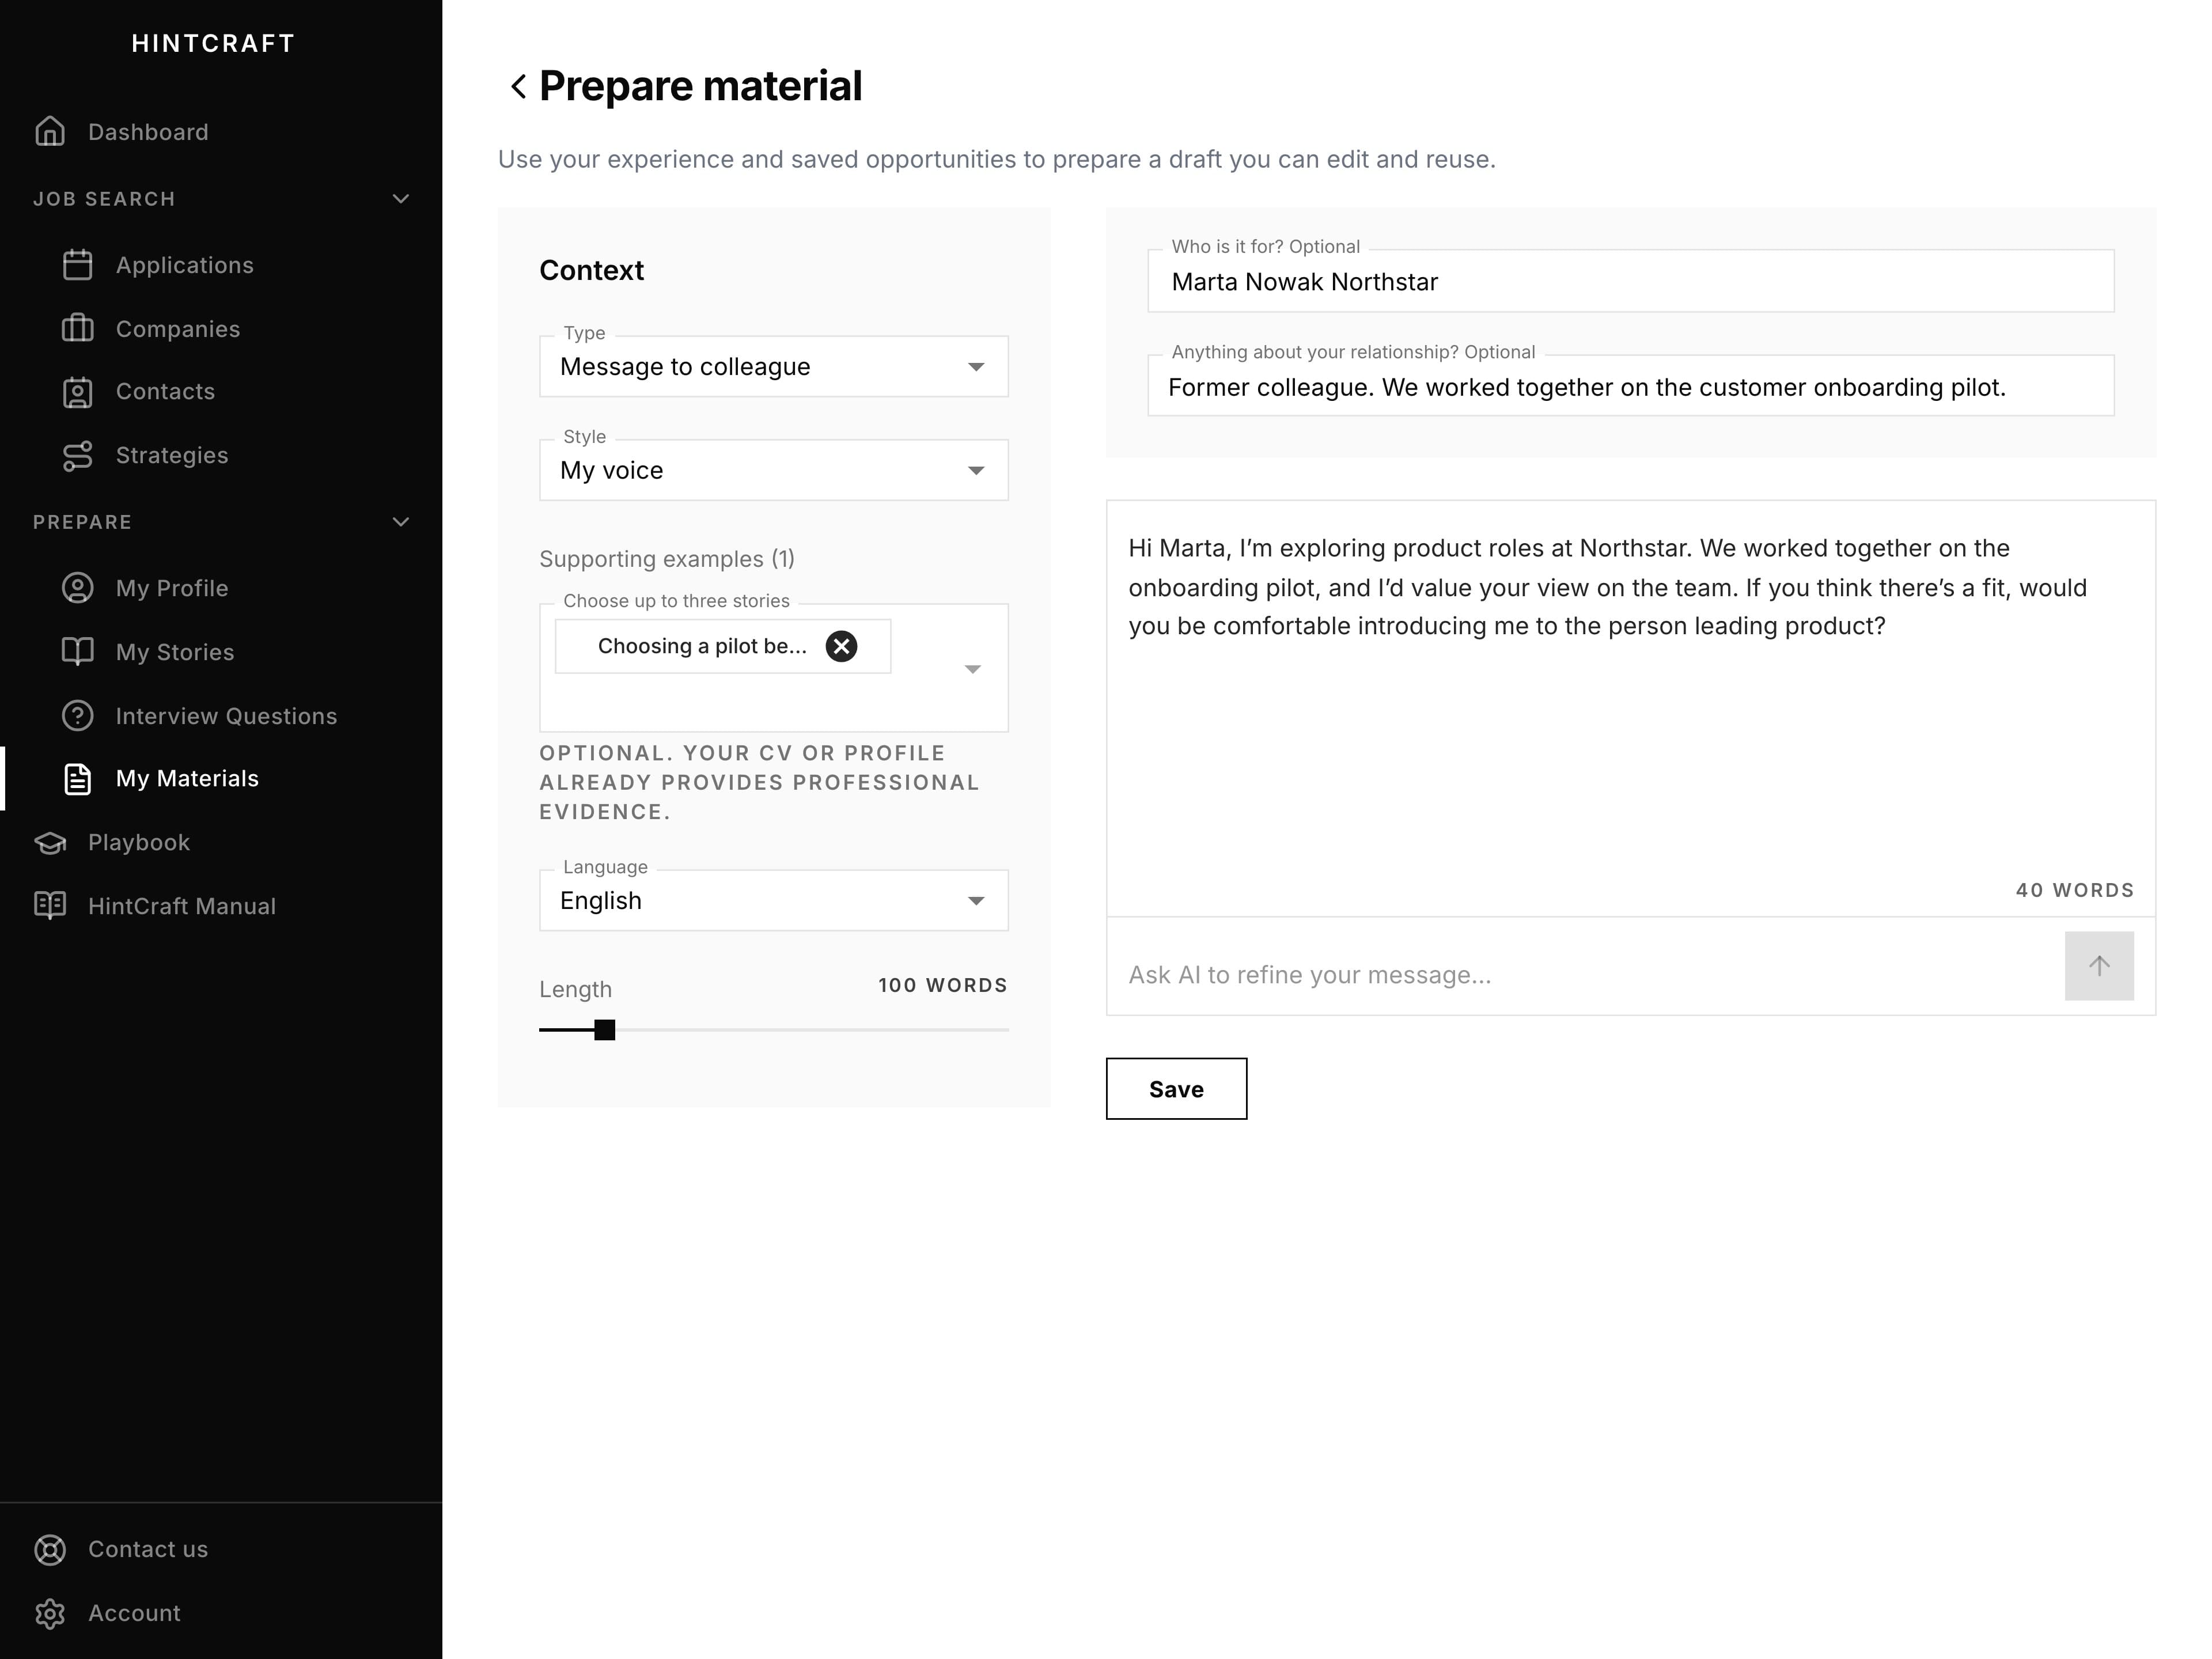The image size is (2212, 1659).
Task: Click the 'Ask AI to refine' input
Action: pyautogui.click(x=1585, y=975)
